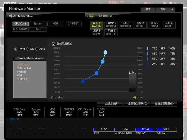The image size is (187, 140).
Task: Choose the CPU 1 964RPM fan
Action: pos(97,25)
